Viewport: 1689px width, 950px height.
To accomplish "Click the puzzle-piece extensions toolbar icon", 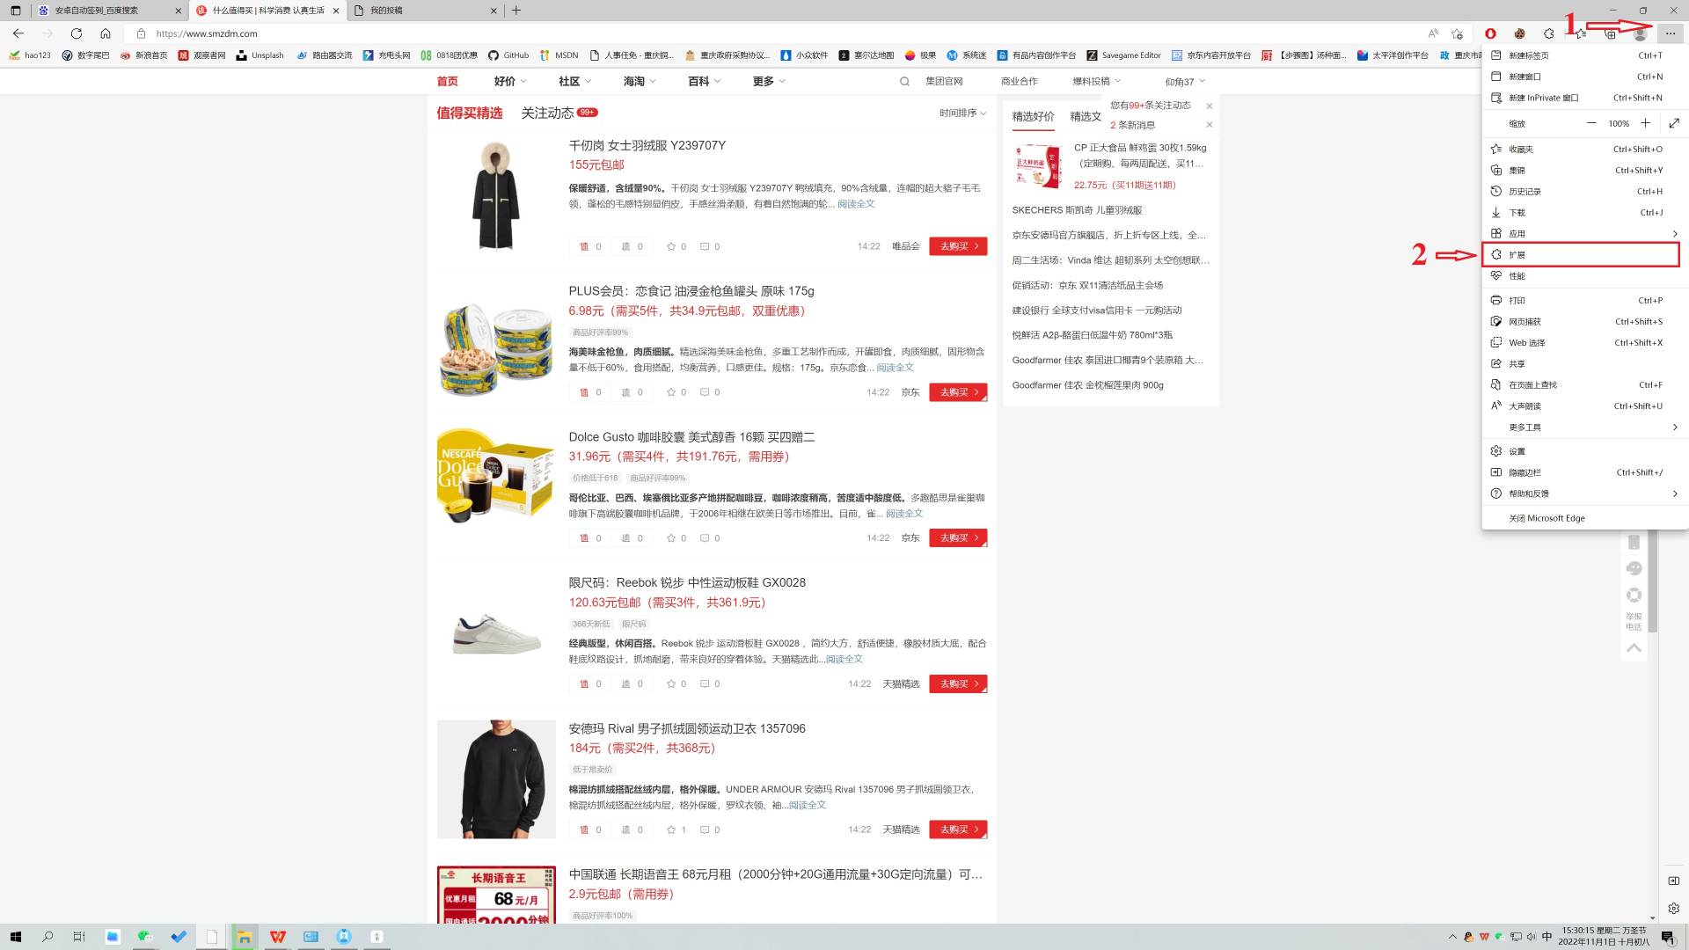I will [1549, 33].
